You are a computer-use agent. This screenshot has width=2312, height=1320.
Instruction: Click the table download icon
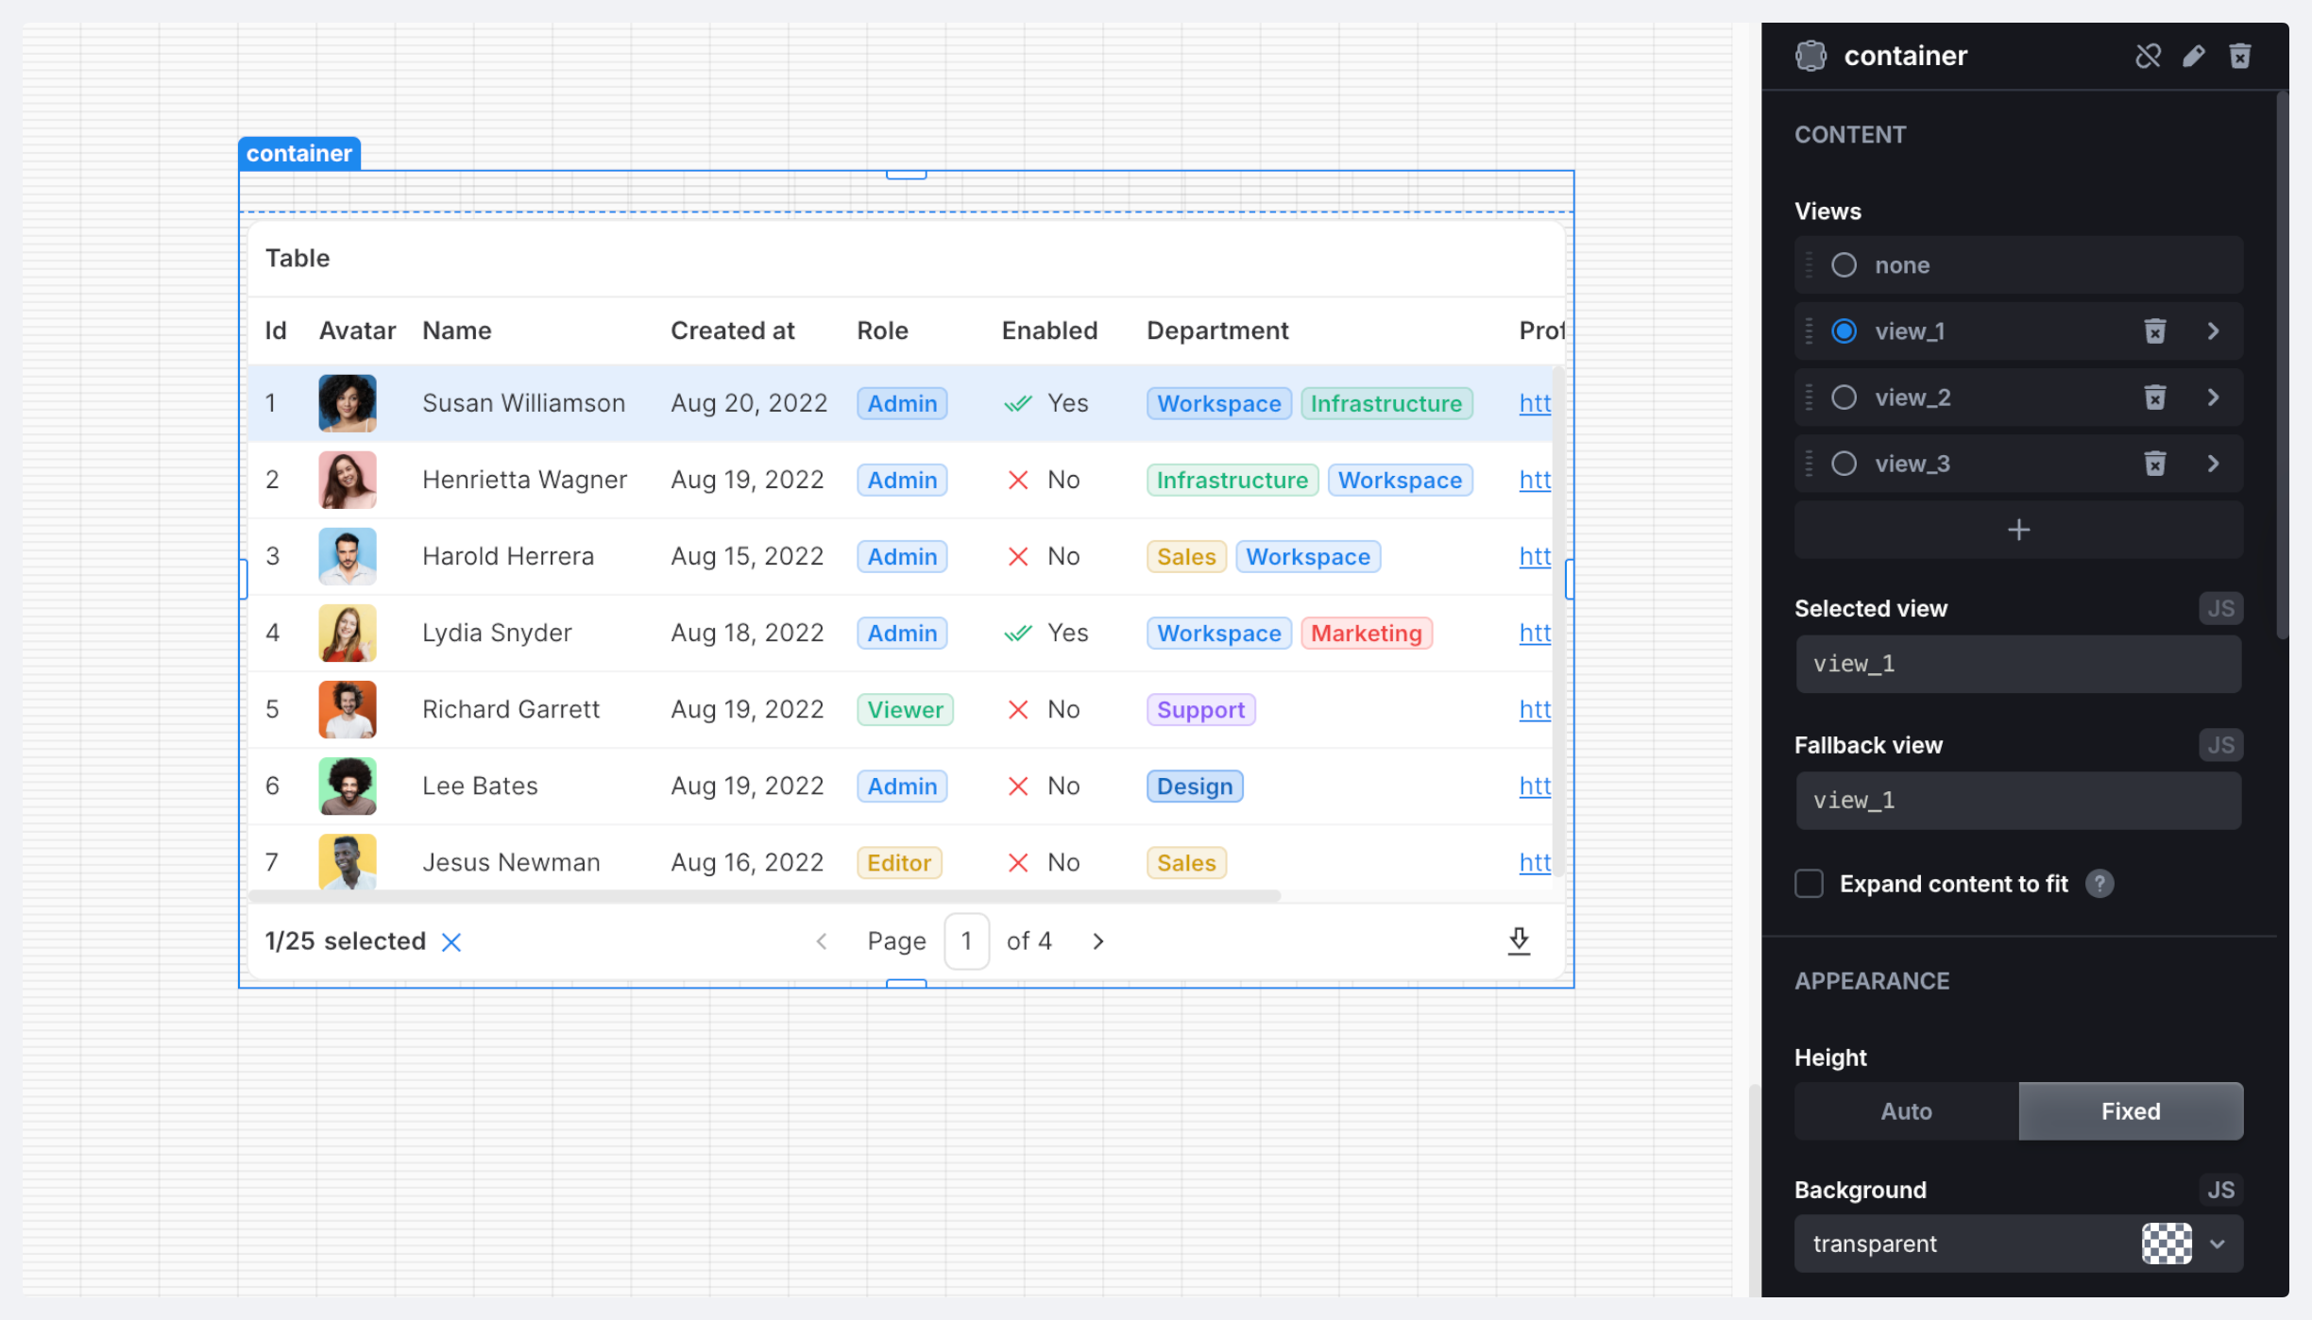coord(1519,940)
